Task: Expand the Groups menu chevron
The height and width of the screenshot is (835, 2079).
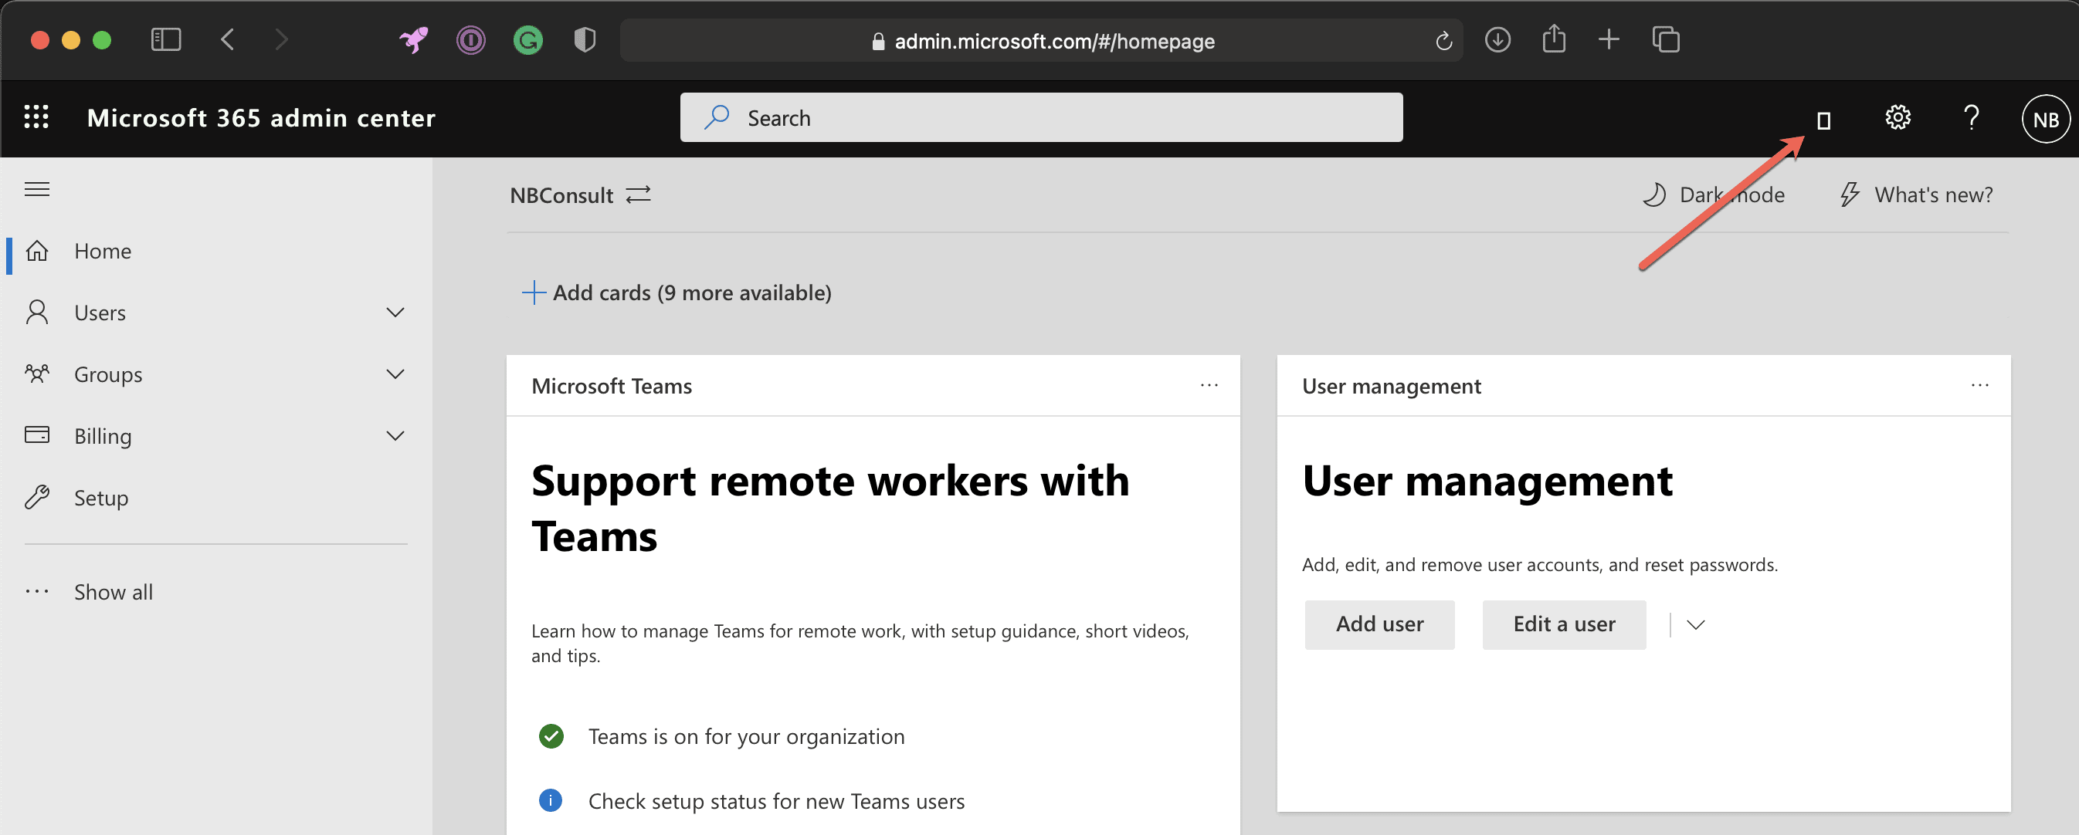Action: point(395,374)
